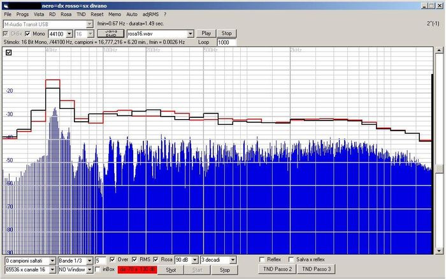The height and width of the screenshot is (279, 446).
Task: Click the Salva RMP button
Action: [x=111, y=34]
